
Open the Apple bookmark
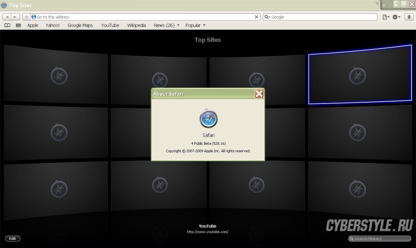(x=33, y=25)
